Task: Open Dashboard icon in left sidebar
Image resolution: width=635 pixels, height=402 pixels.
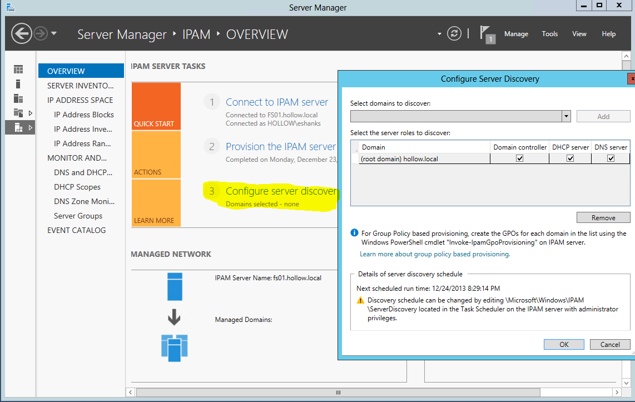Action: (x=18, y=70)
